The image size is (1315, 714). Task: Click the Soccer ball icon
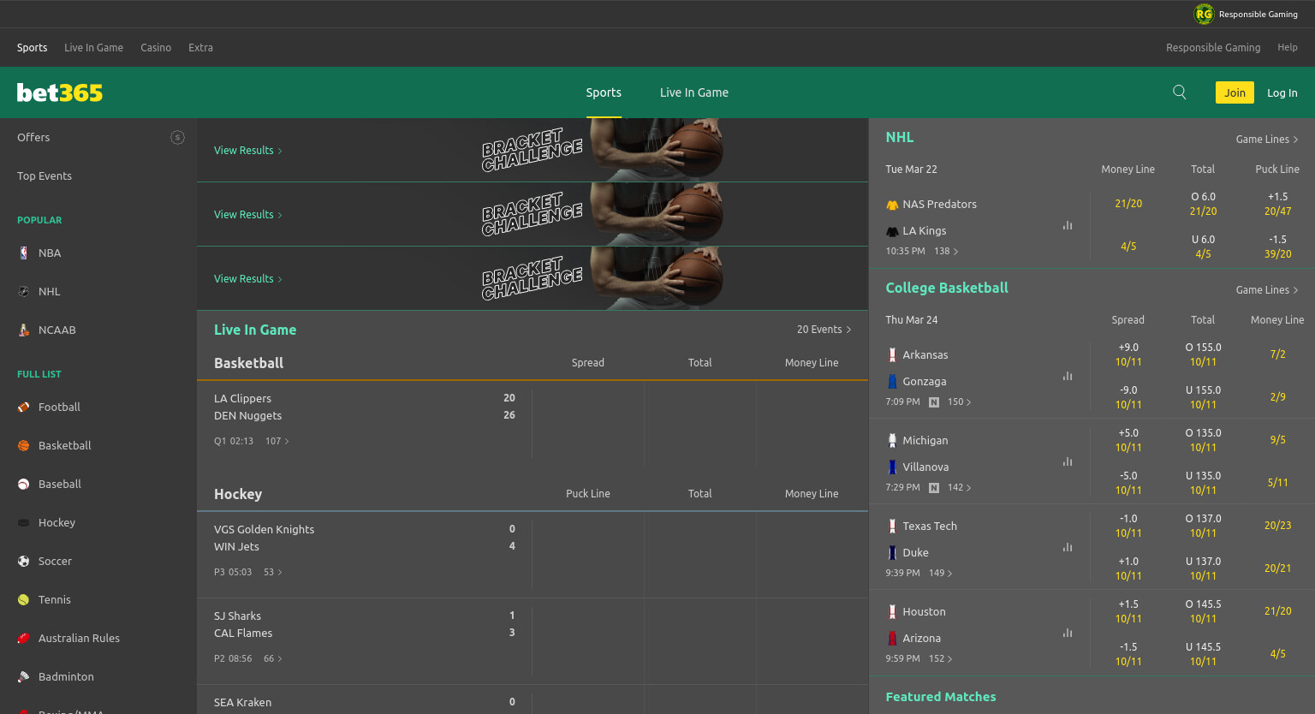(x=23, y=561)
